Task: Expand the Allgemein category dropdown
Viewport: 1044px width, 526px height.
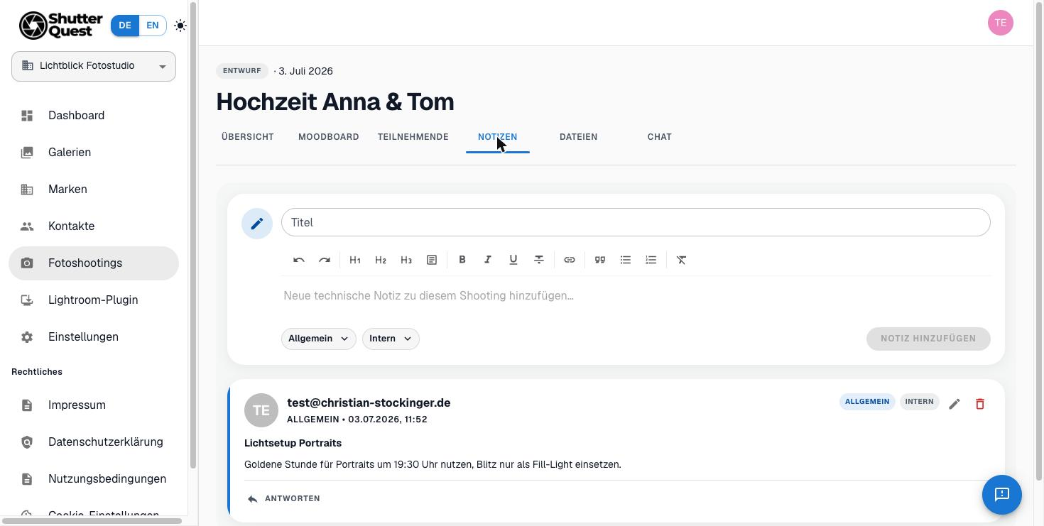Action: (x=318, y=339)
